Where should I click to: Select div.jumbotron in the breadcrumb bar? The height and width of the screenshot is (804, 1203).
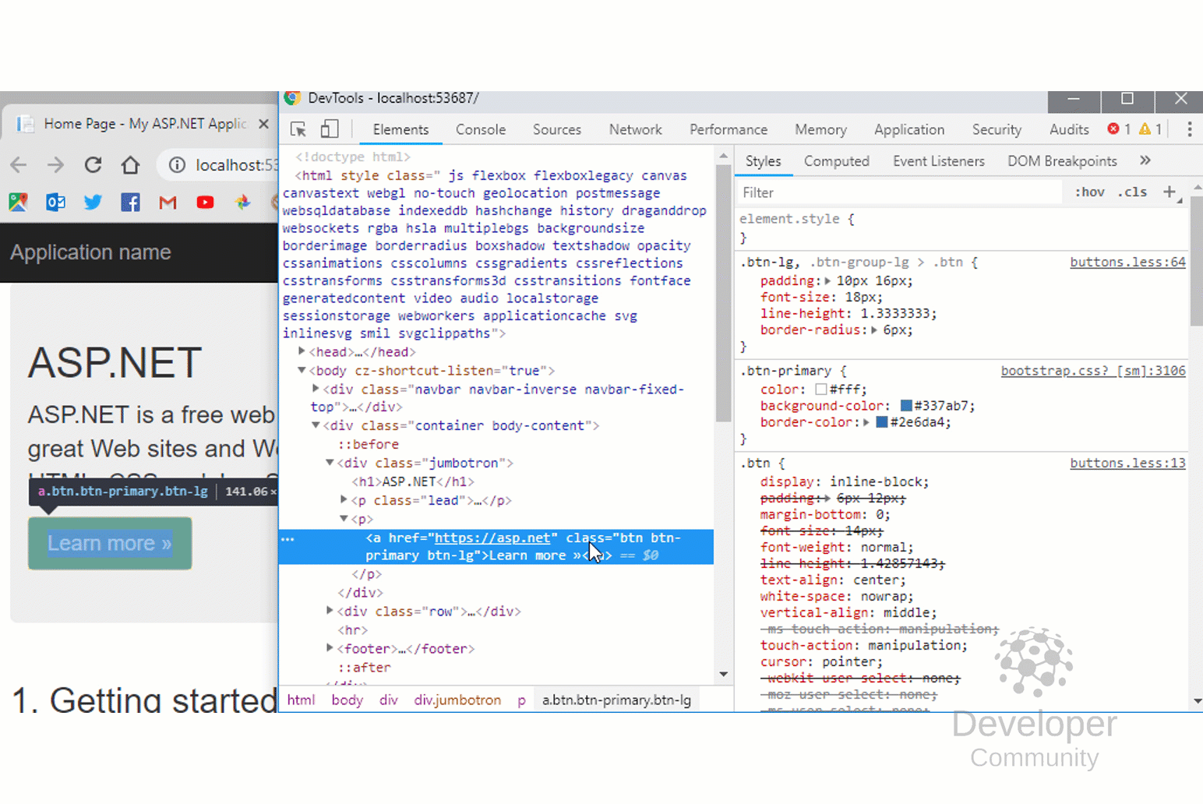457,700
